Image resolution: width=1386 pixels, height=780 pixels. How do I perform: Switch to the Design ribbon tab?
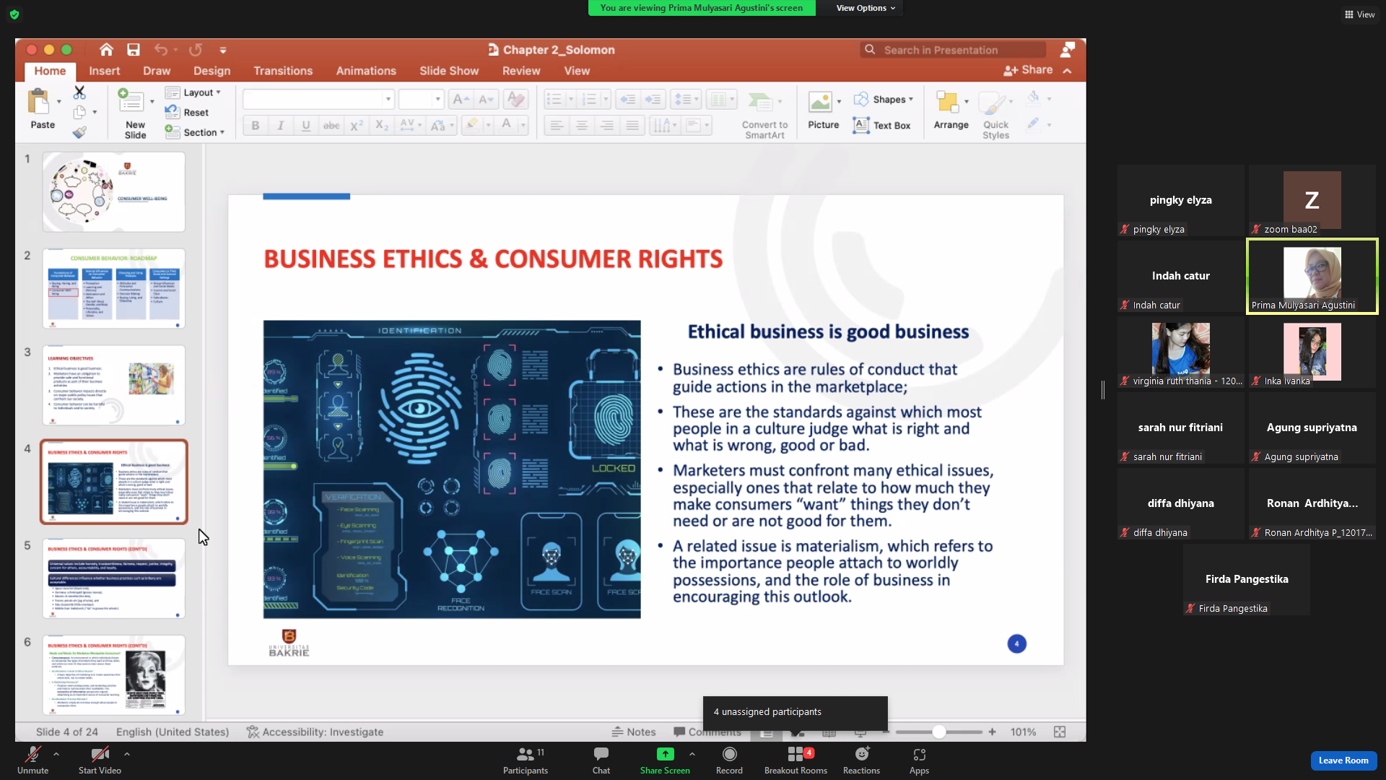pos(212,71)
